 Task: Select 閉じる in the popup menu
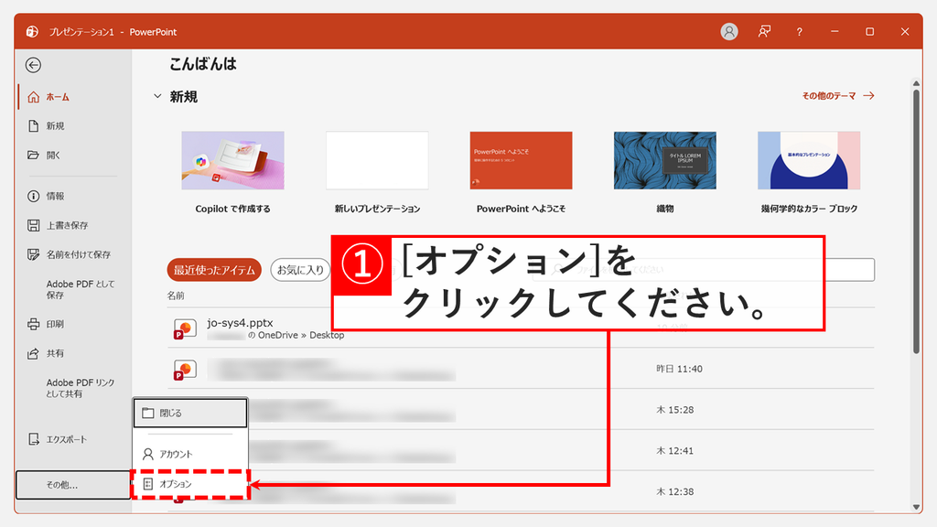(x=190, y=413)
